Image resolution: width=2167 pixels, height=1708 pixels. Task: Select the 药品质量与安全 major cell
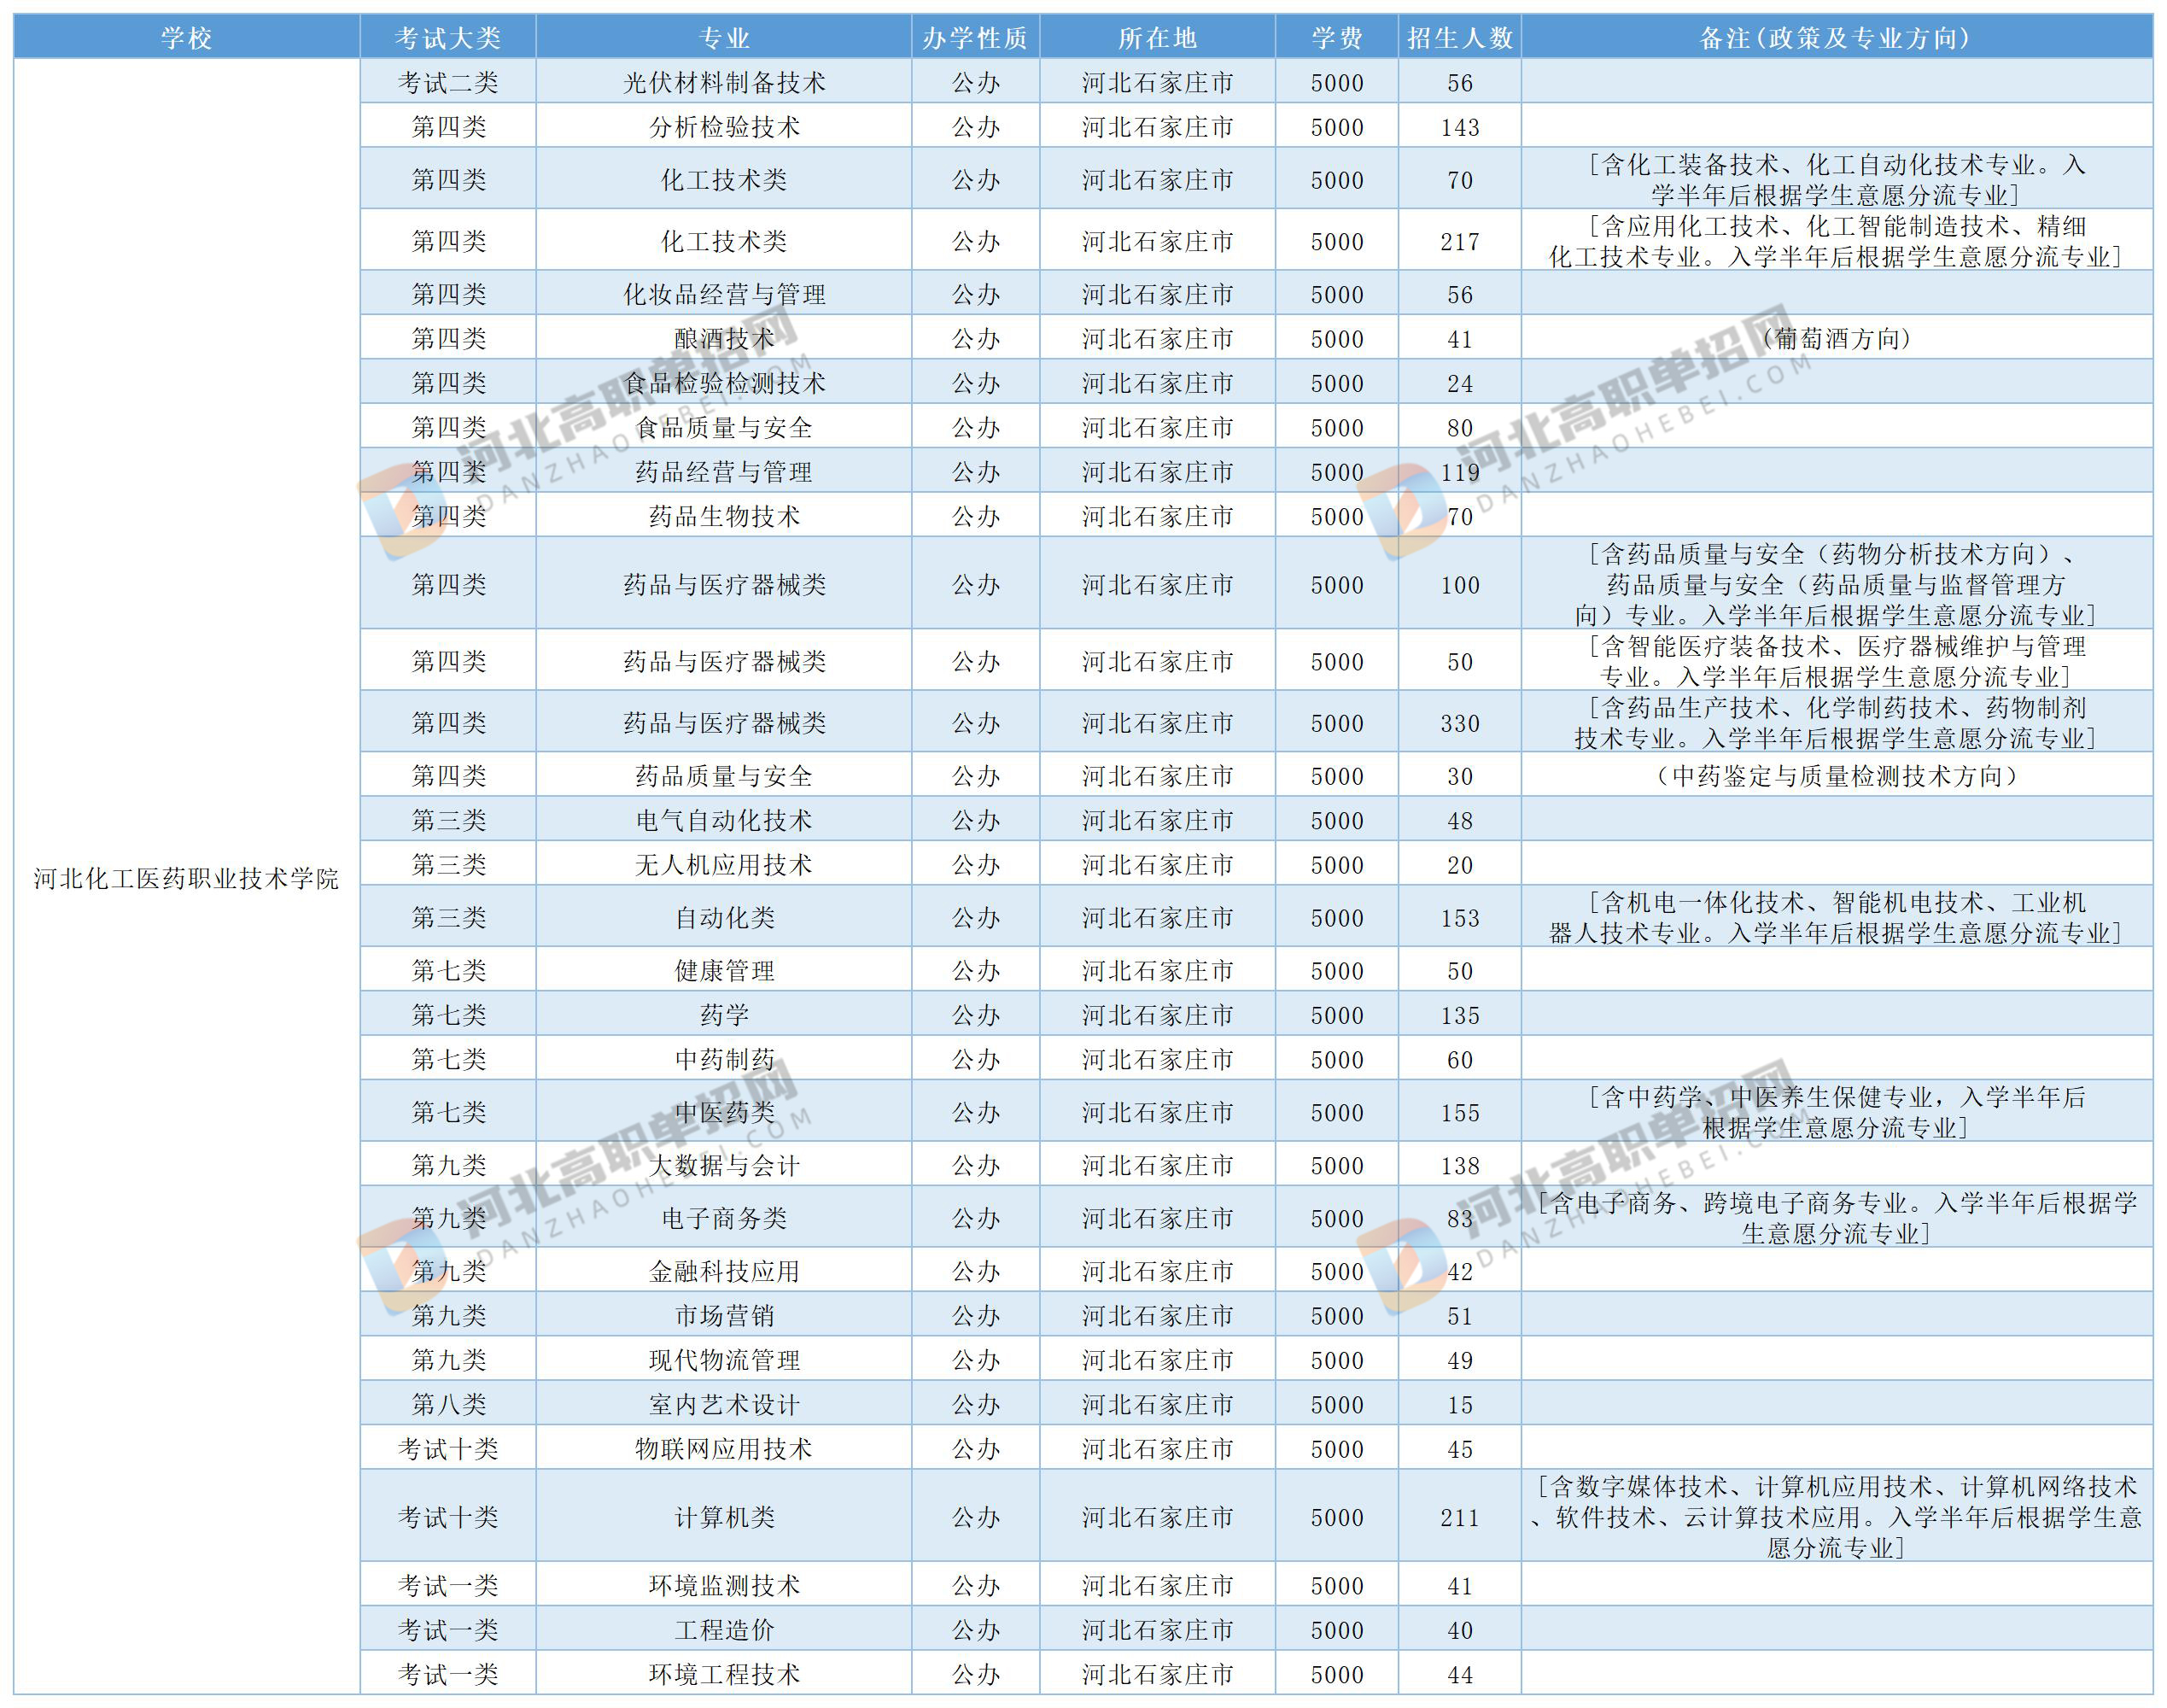[x=724, y=775]
